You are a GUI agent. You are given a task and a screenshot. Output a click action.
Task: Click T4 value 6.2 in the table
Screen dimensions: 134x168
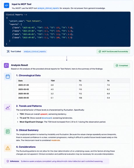pos(108,89)
